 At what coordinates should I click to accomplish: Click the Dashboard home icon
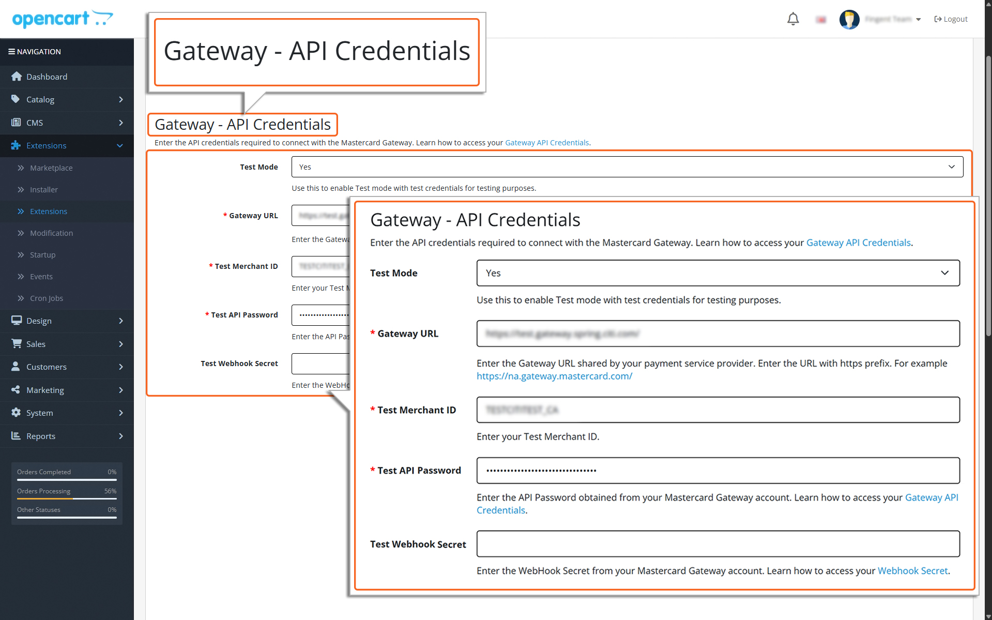[17, 77]
